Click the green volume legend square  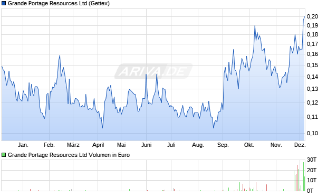[4, 155]
